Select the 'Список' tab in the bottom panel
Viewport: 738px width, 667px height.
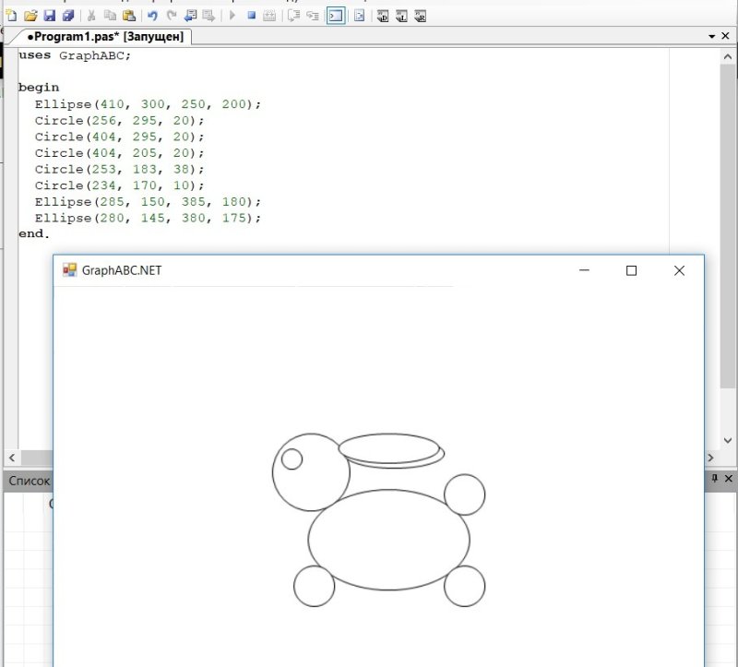[x=29, y=481]
